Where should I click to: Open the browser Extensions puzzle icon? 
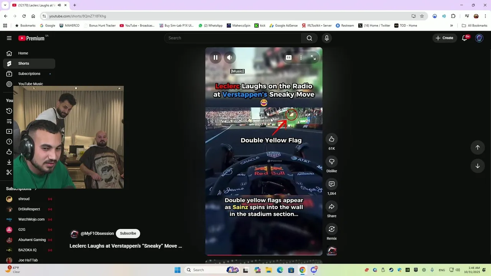click(x=453, y=16)
